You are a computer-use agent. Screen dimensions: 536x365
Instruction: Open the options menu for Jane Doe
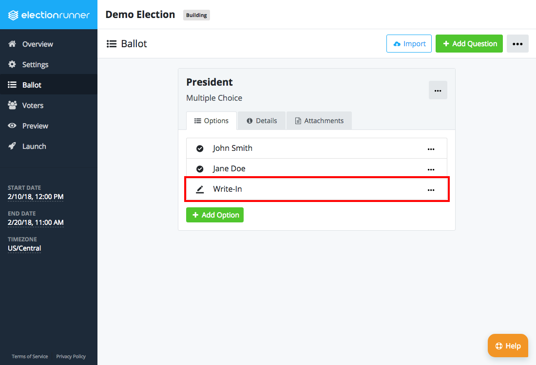431,169
